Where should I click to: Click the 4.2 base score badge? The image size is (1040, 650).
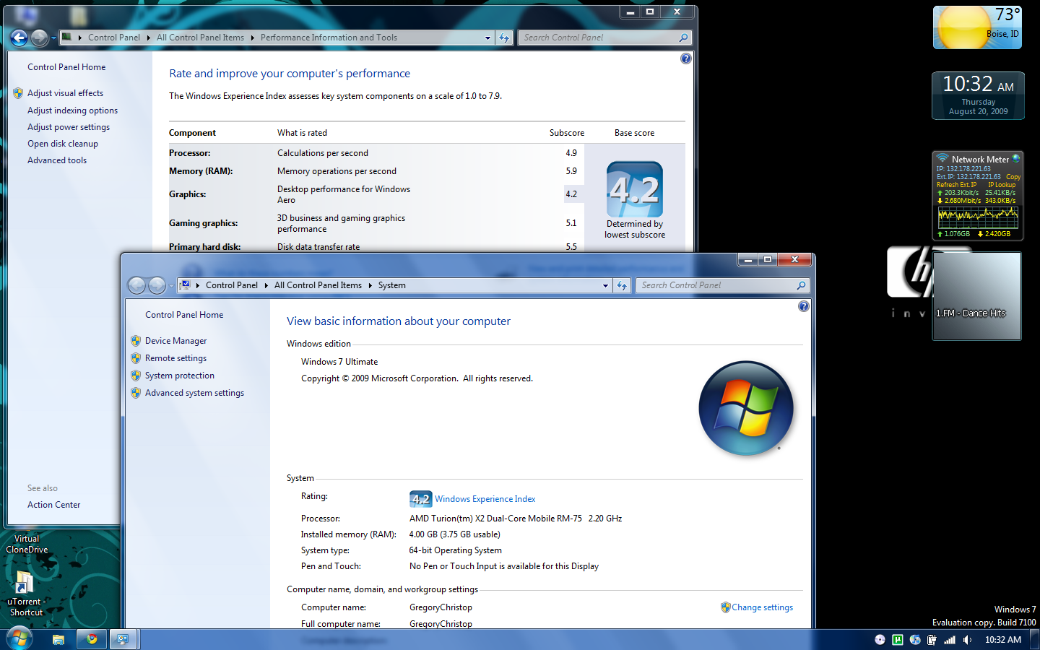[635, 189]
